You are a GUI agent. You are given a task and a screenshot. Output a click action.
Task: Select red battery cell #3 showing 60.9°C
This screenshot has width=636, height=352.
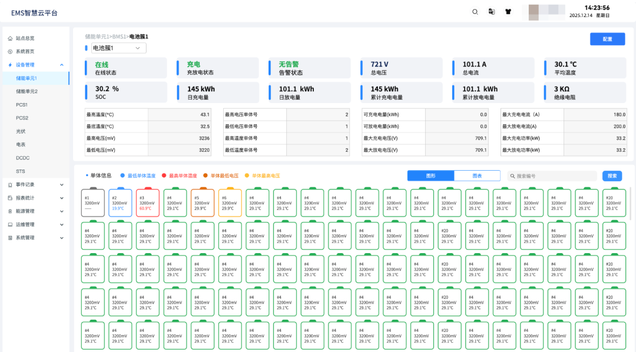(x=148, y=202)
